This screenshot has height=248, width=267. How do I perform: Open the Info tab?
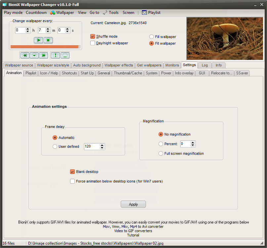(x=219, y=65)
